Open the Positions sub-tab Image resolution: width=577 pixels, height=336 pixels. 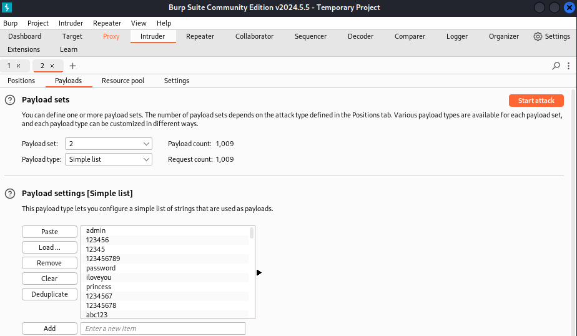(21, 81)
